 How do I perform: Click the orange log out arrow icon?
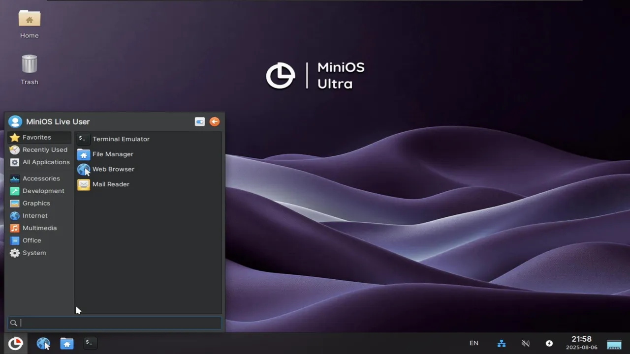215,122
